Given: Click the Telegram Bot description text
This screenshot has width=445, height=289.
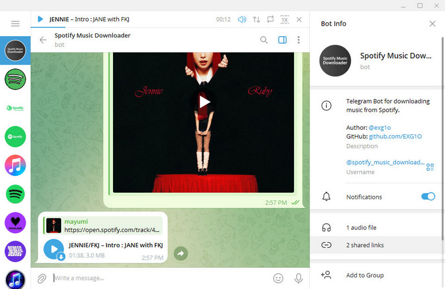Looking at the screenshot, I should click(x=388, y=105).
